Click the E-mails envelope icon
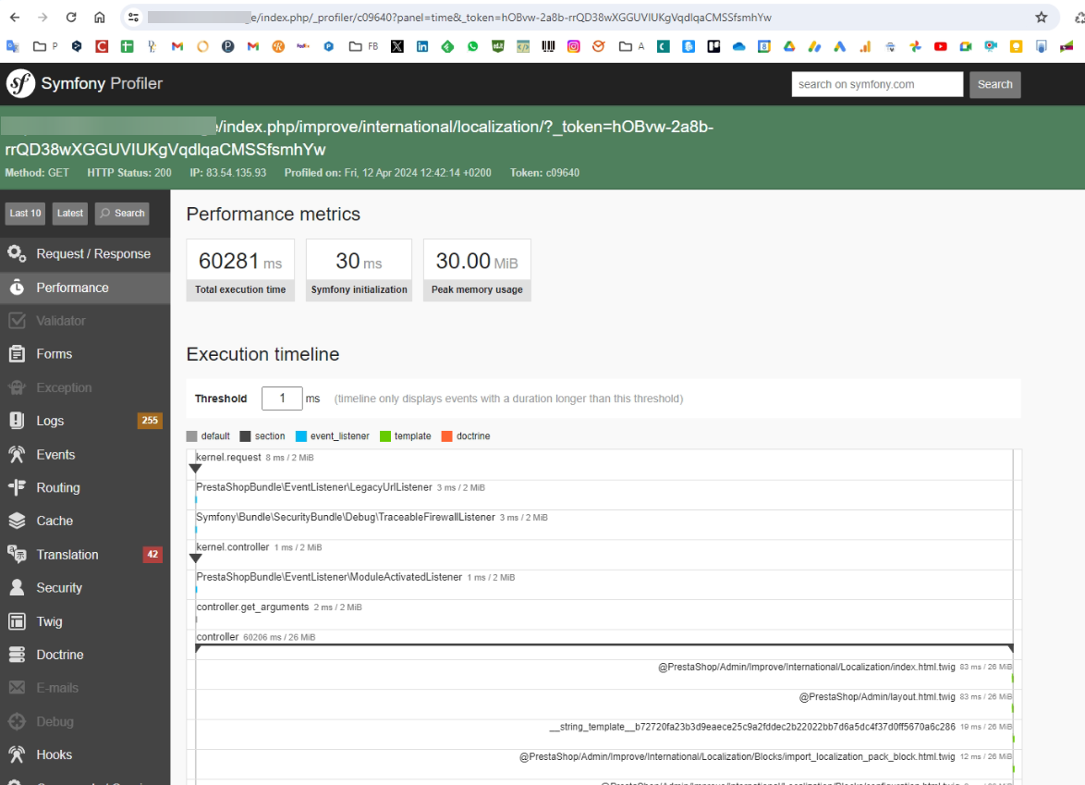 [18, 687]
